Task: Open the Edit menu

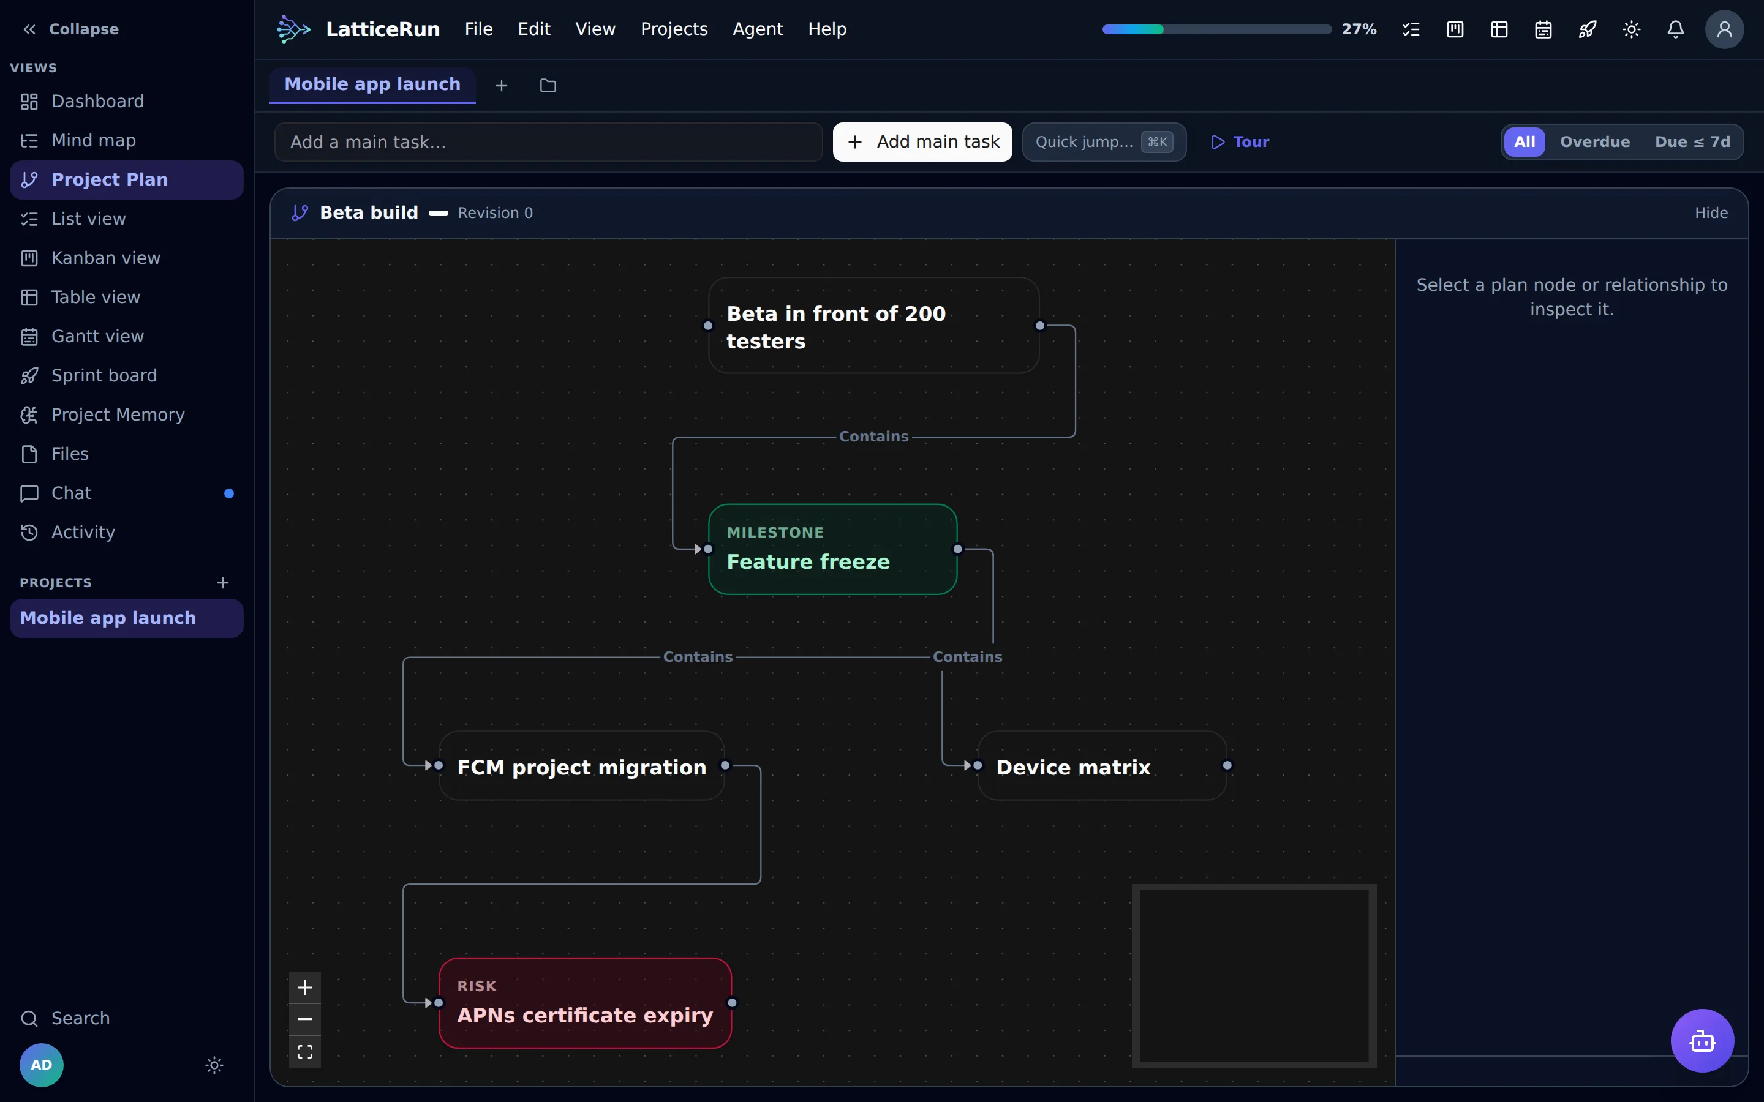Action: pyautogui.click(x=534, y=29)
